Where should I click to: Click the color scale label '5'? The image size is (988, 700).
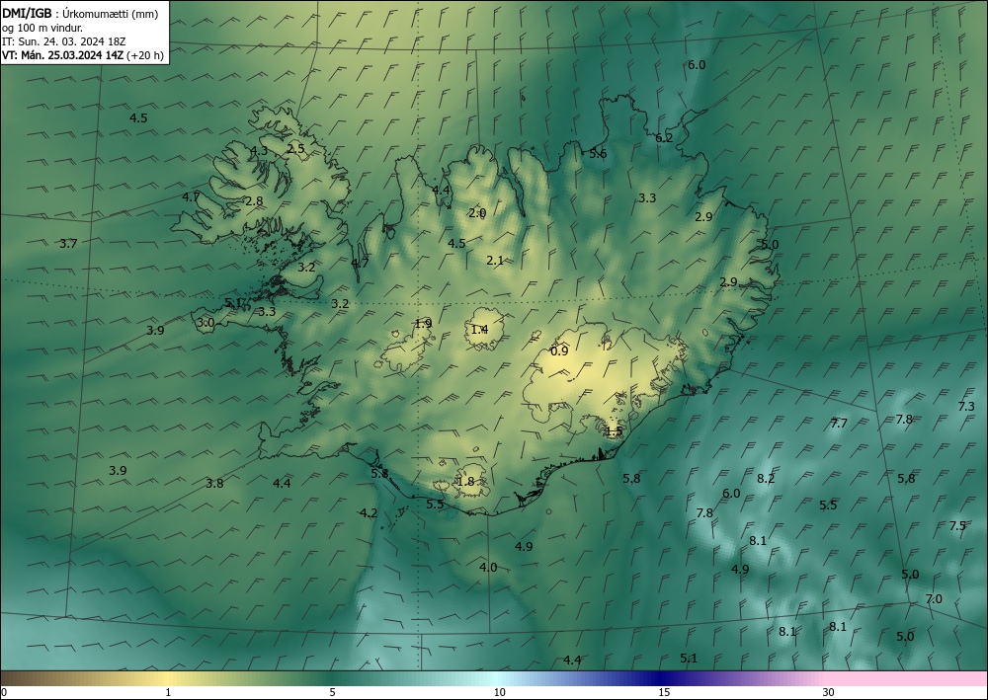332,693
